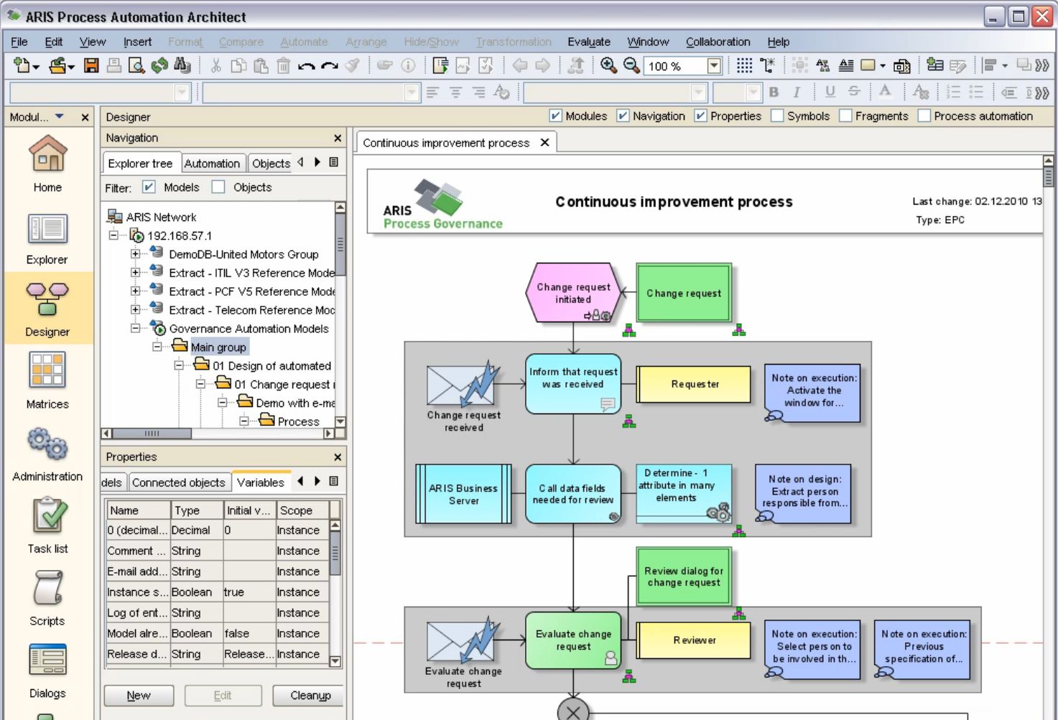The width and height of the screenshot is (1058, 720).
Task: Select the Evaluate change request function box
Action: [x=573, y=640]
